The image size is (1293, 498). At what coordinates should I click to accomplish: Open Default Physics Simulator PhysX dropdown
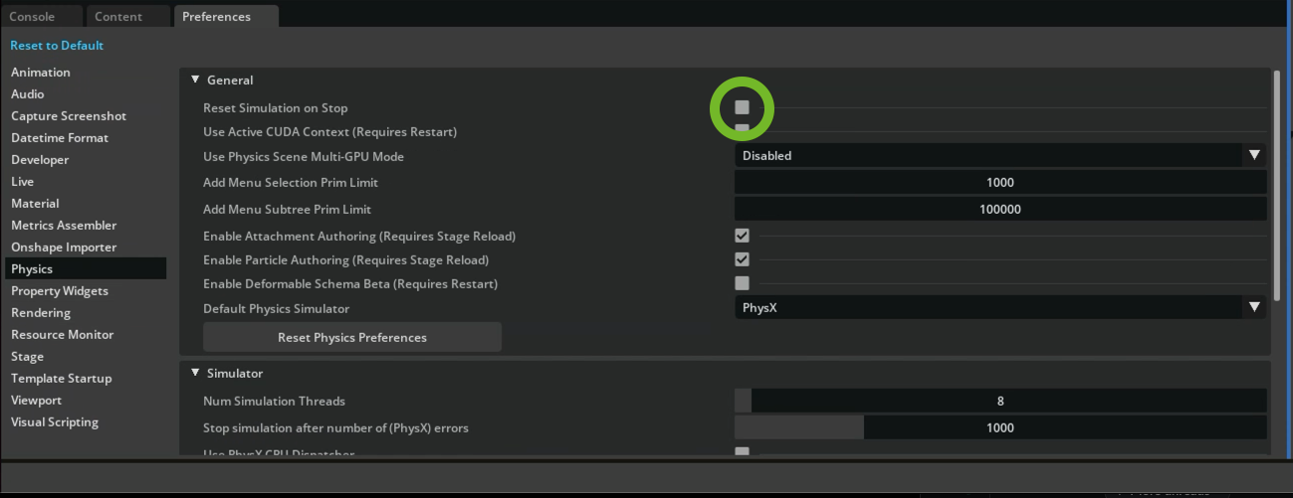[x=1000, y=308]
